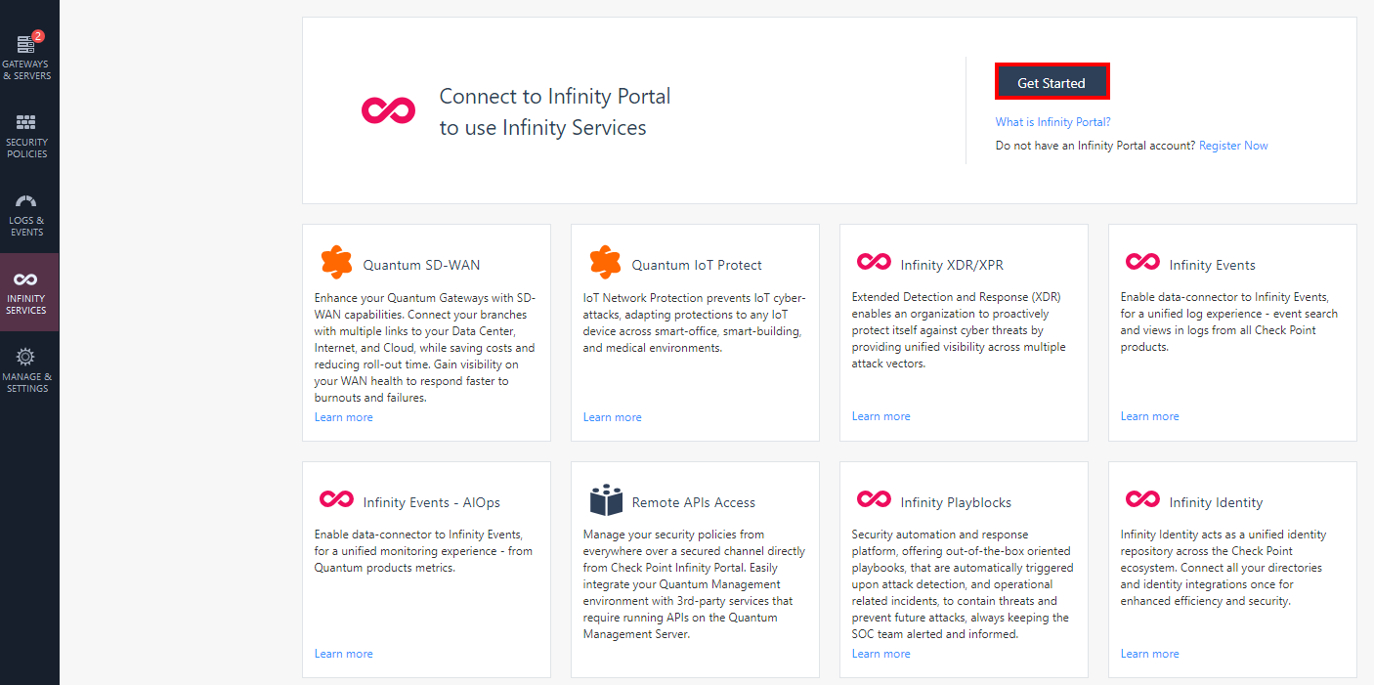The height and width of the screenshot is (685, 1374).
Task: Select the Infinity Events - AIOps card title
Action: (x=431, y=502)
